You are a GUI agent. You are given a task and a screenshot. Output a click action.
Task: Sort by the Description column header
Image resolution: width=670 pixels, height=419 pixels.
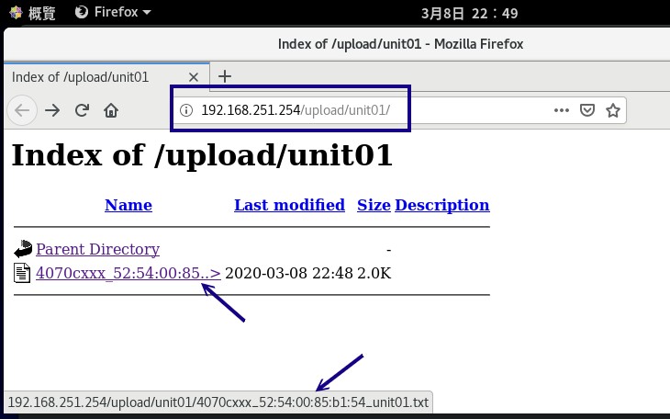pyautogui.click(x=441, y=205)
